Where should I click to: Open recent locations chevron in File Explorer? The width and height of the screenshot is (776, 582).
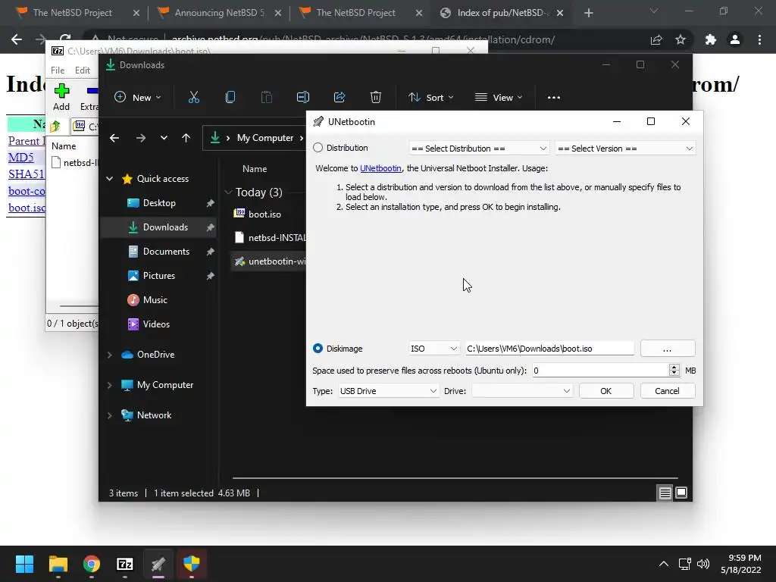164,138
